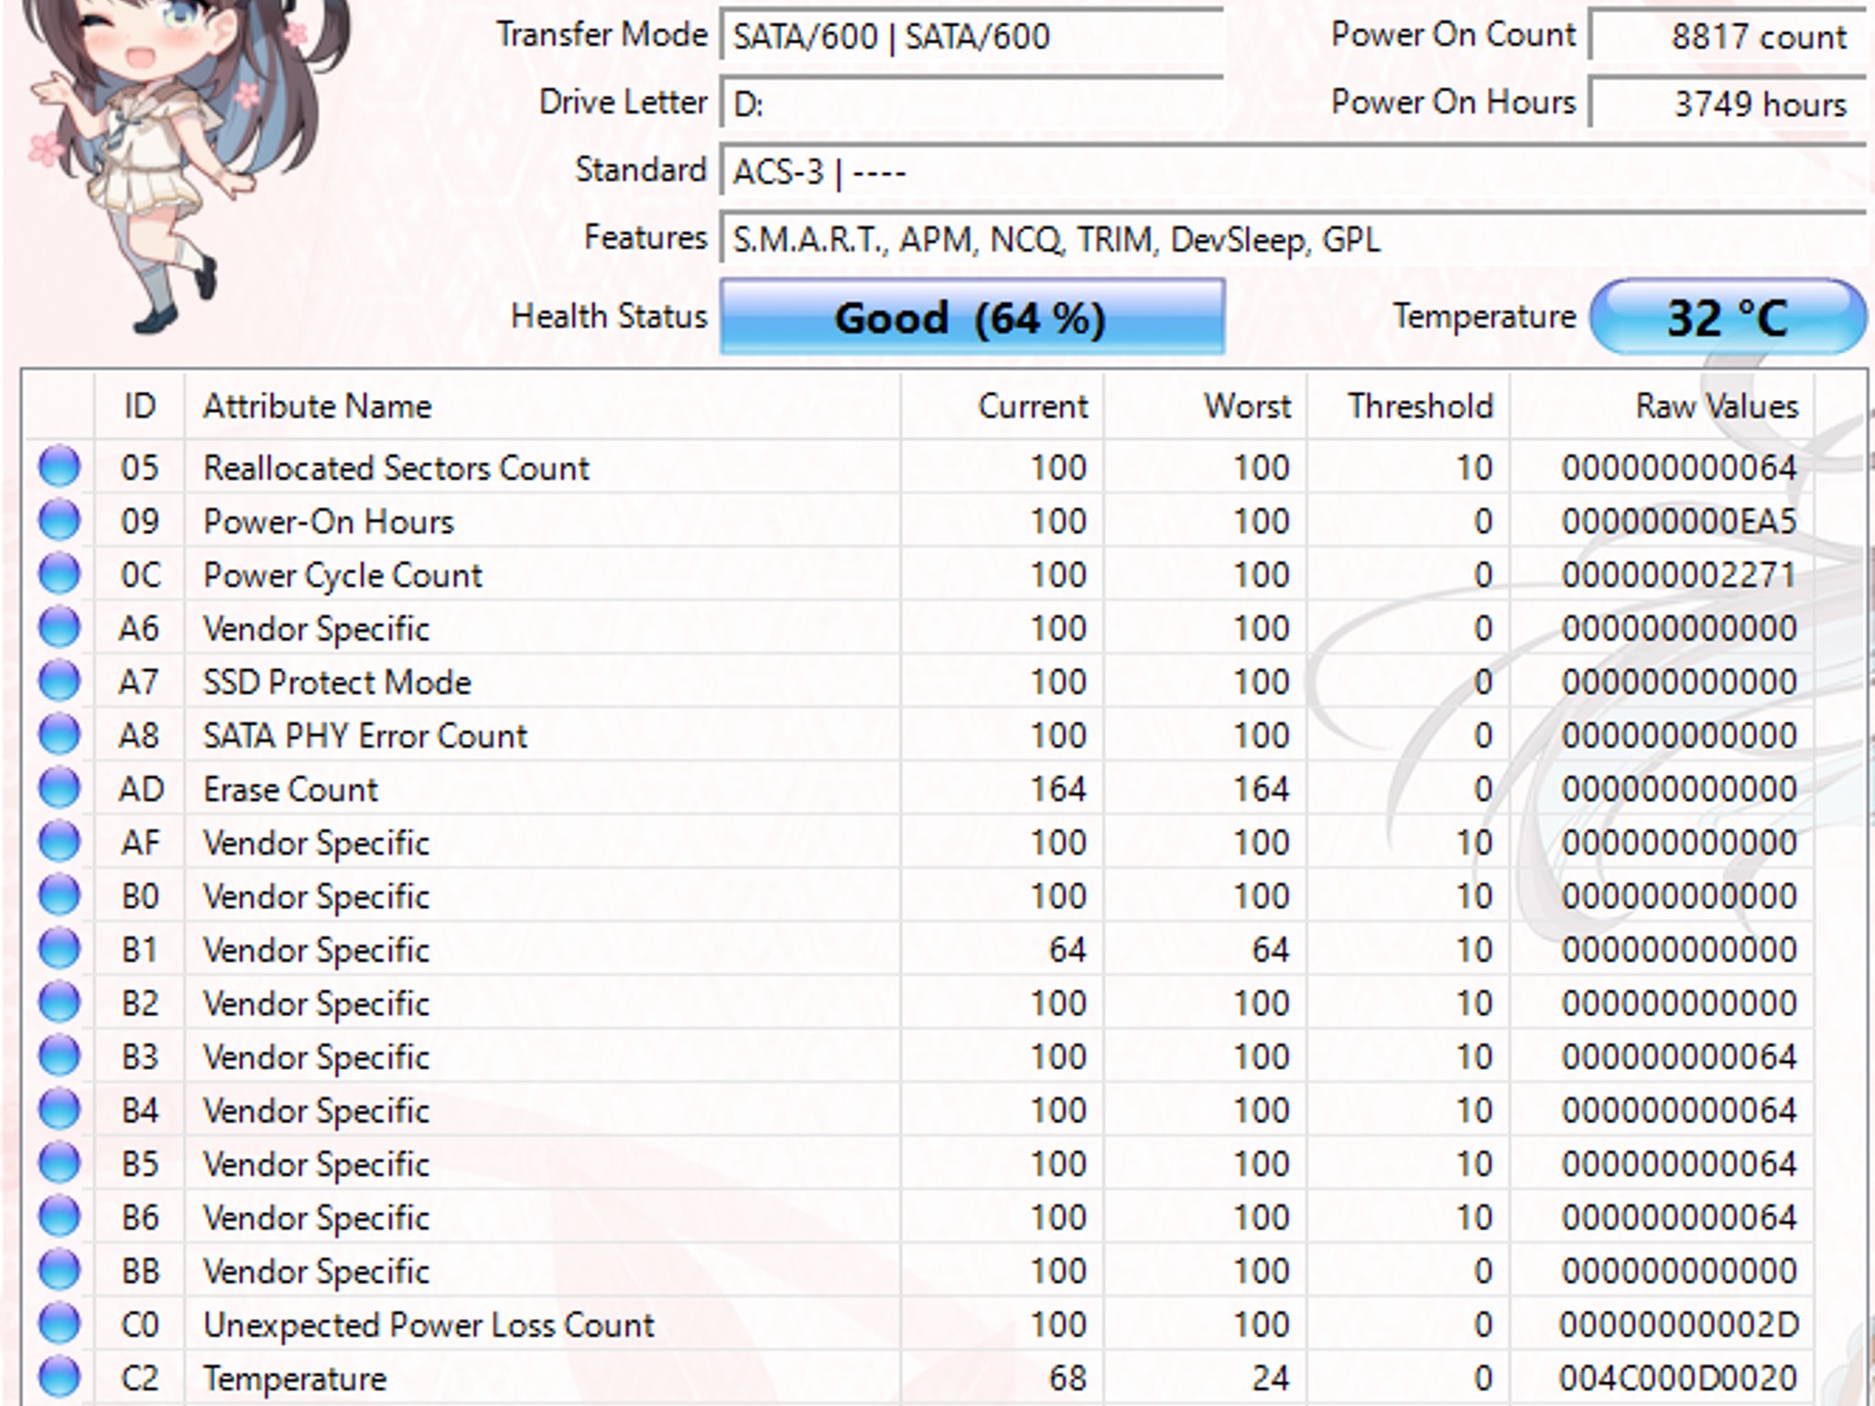Click the Current value 64 in row B1

(1068, 949)
